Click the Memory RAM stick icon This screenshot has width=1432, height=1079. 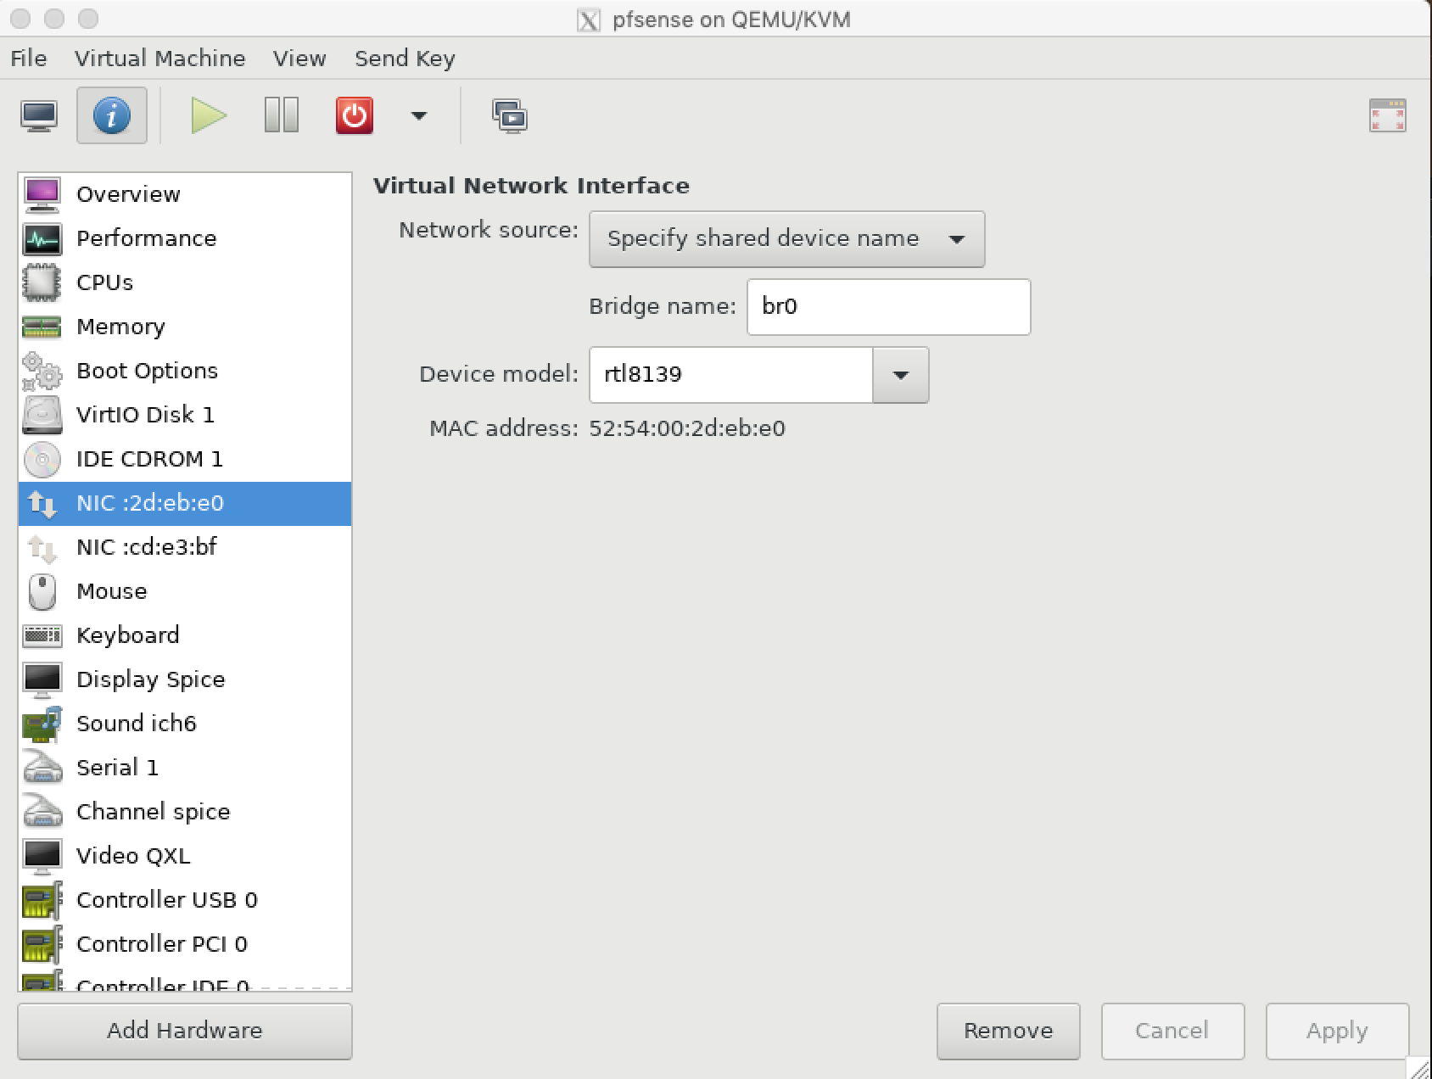[42, 327]
